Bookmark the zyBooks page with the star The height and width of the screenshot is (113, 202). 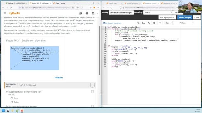coord(81,8)
